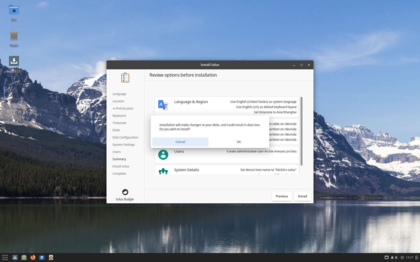Select the Keyboard step in sidebar
The height and width of the screenshot is (262, 420).
click(x=119, y=116)
